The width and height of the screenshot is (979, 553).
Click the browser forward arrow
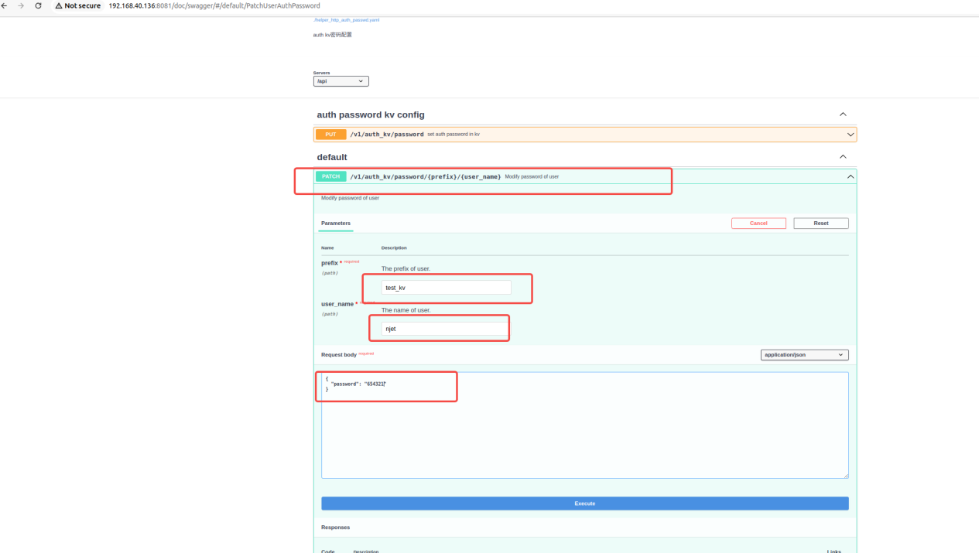pos(21,5)
